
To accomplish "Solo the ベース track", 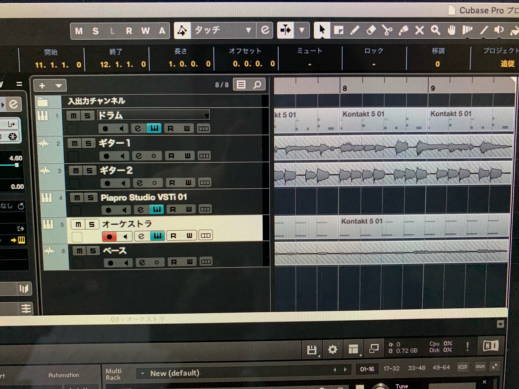I will coord(93,251).
